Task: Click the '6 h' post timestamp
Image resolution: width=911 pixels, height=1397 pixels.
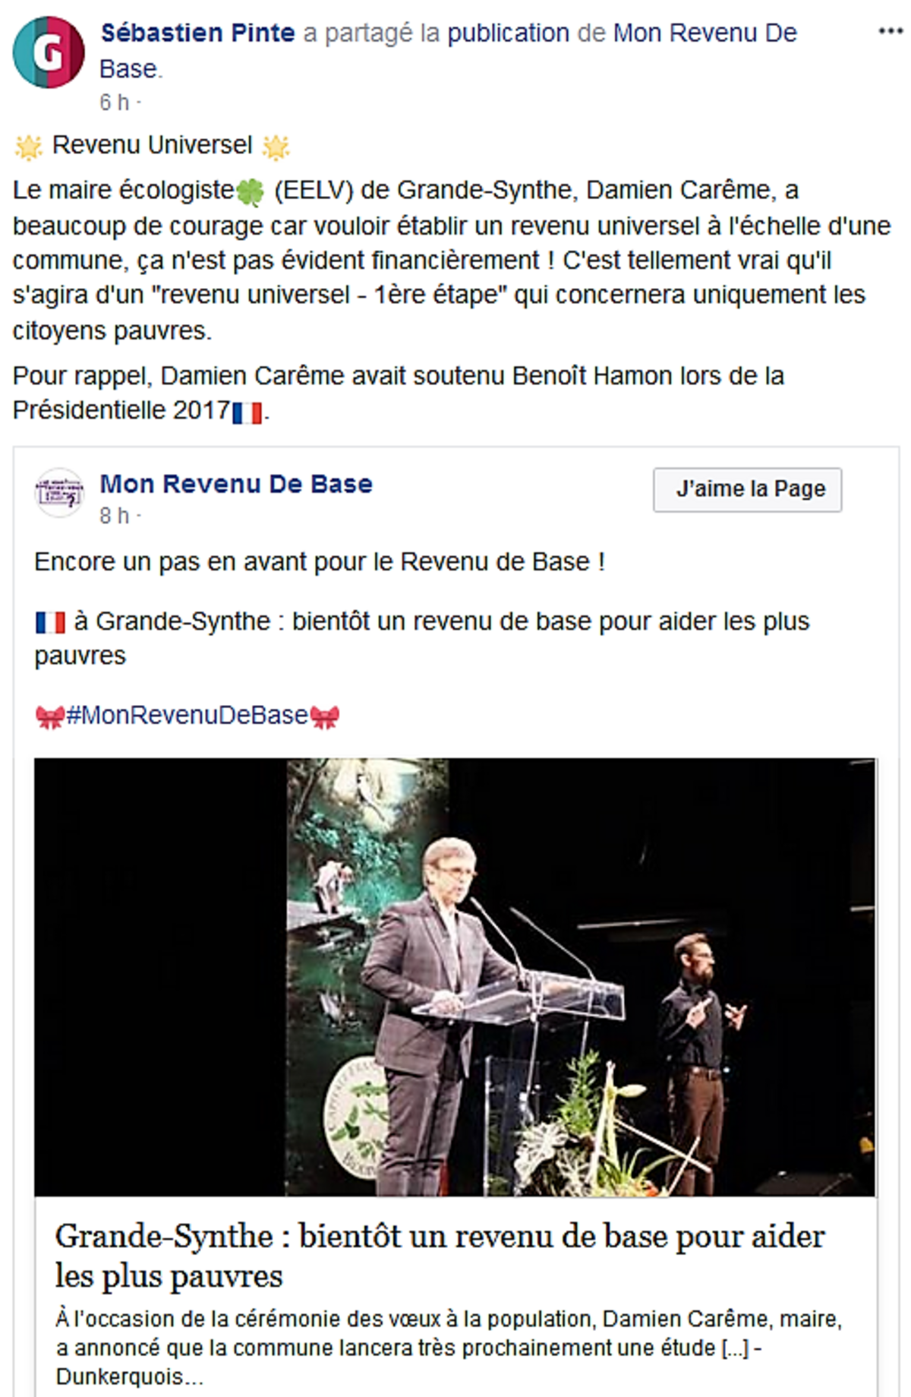Action: (115, 102)
